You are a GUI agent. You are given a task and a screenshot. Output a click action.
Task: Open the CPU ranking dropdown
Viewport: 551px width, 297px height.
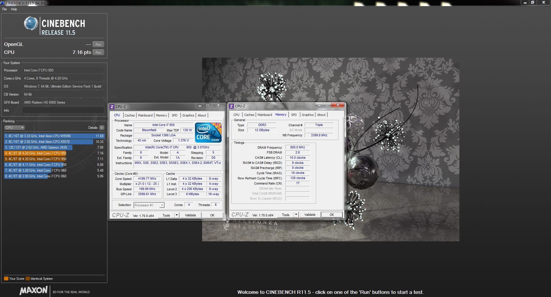(x=14, y=128)
